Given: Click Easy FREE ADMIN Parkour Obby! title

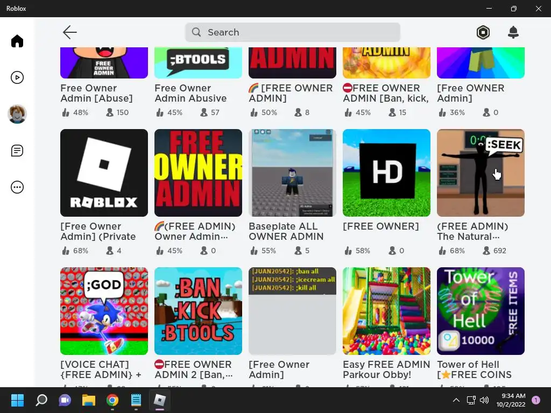Looking at the screenshot, I should [386, 369].
